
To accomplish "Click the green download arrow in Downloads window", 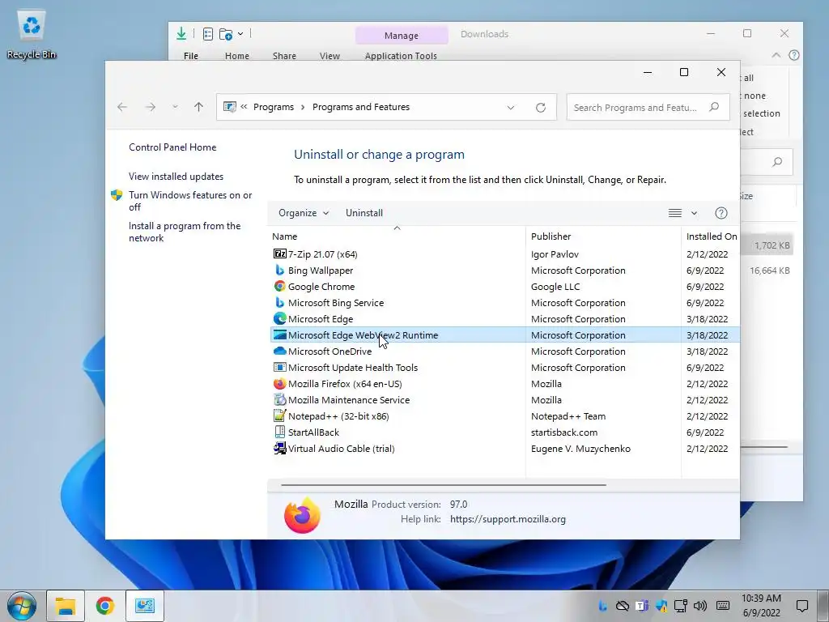I will 181,33.
